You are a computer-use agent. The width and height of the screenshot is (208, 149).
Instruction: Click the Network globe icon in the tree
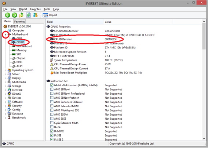point(9,90)
